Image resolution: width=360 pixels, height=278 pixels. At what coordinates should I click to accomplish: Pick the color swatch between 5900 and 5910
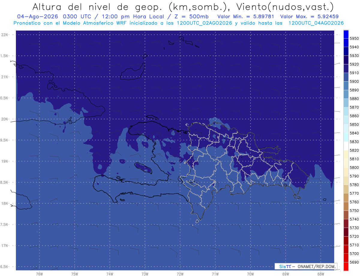(346, 77)
